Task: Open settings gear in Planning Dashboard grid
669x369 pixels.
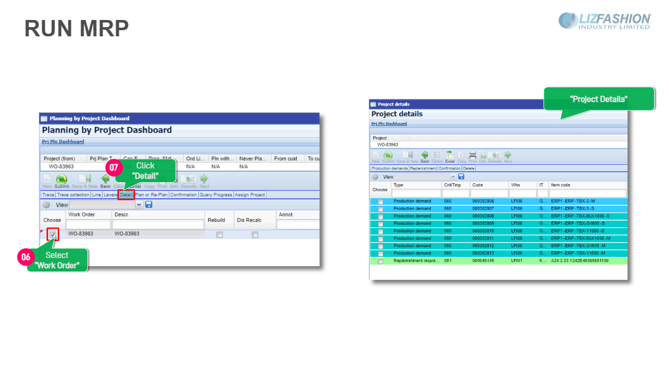Action: pos(47,205)
